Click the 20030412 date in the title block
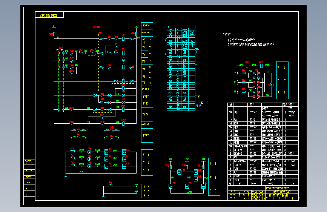 click(x=258, y=198)
